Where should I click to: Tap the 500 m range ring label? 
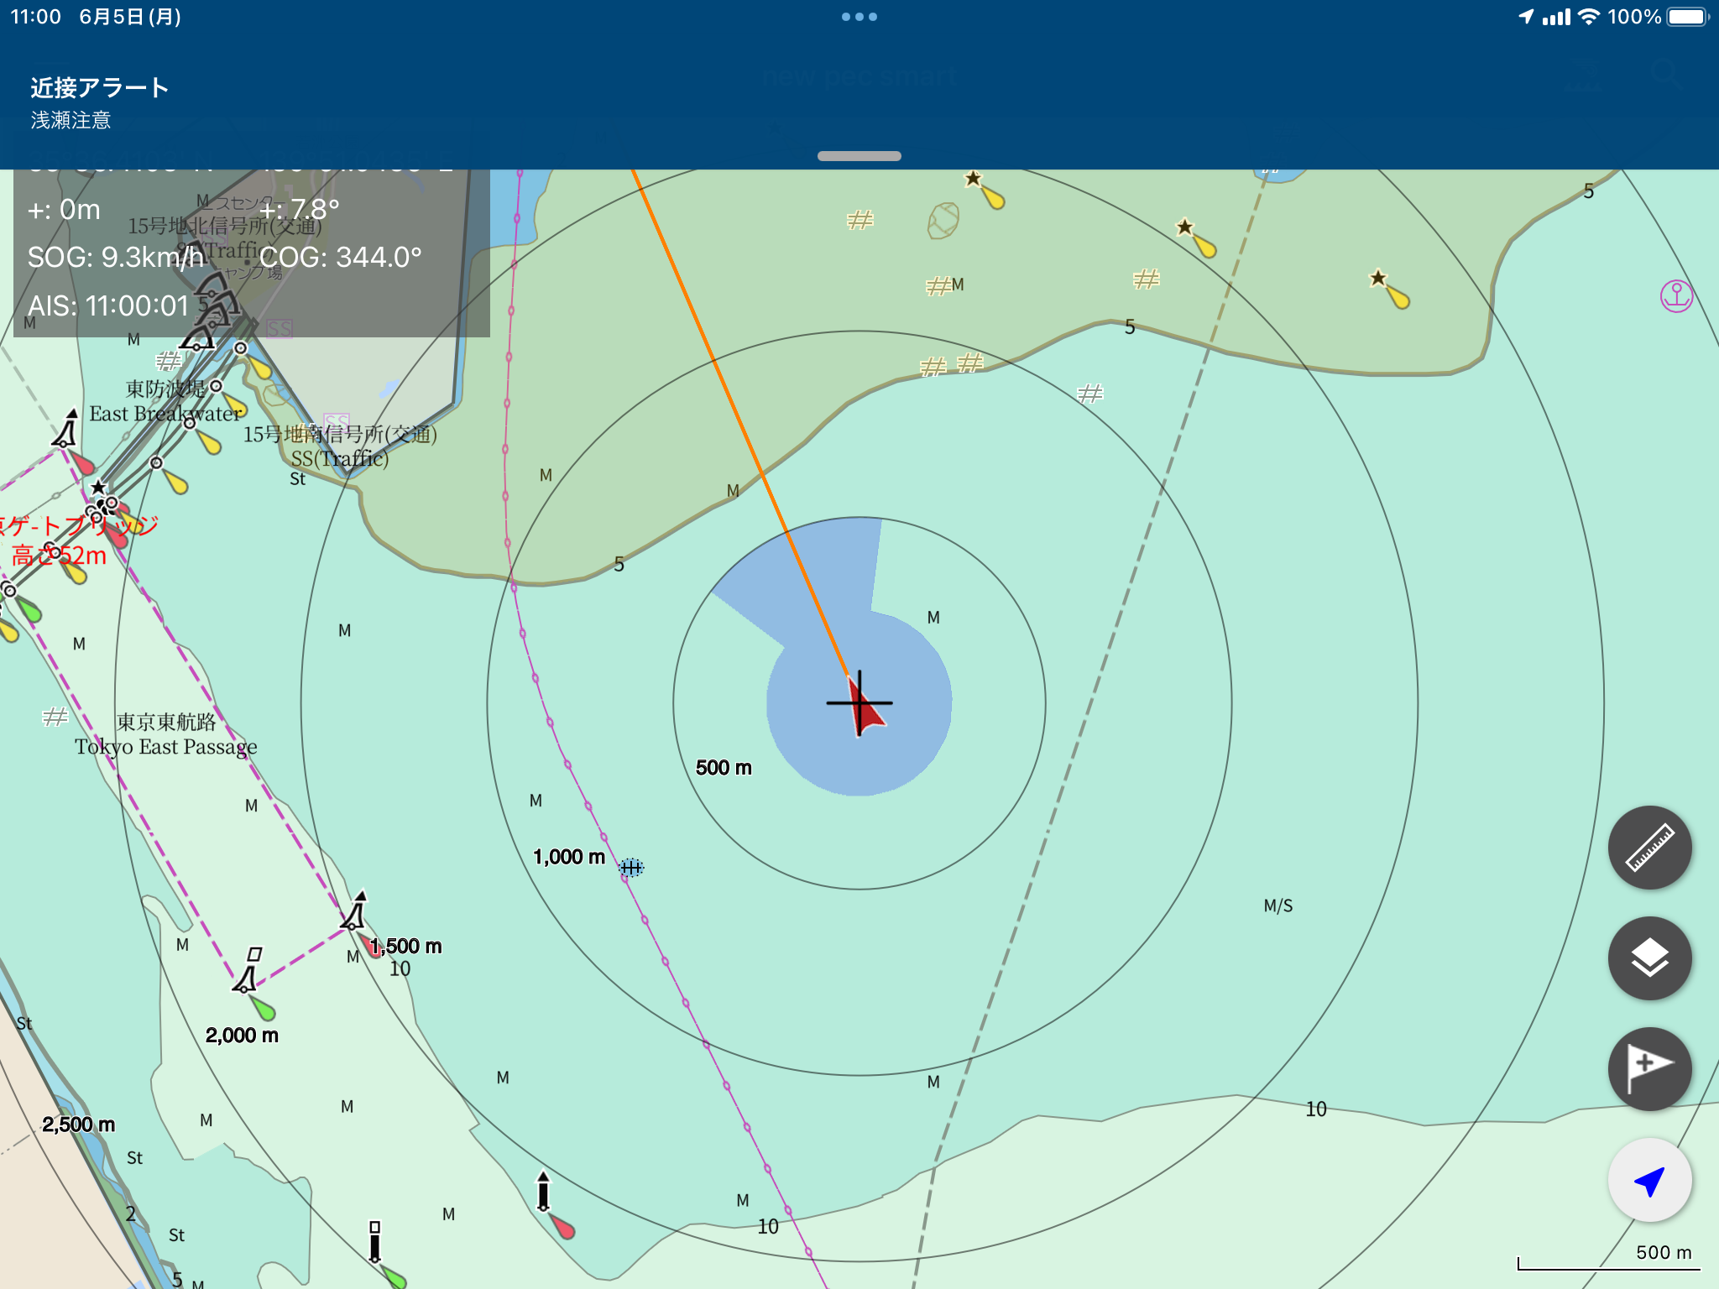pyautogui.click(x=724, y=768)
